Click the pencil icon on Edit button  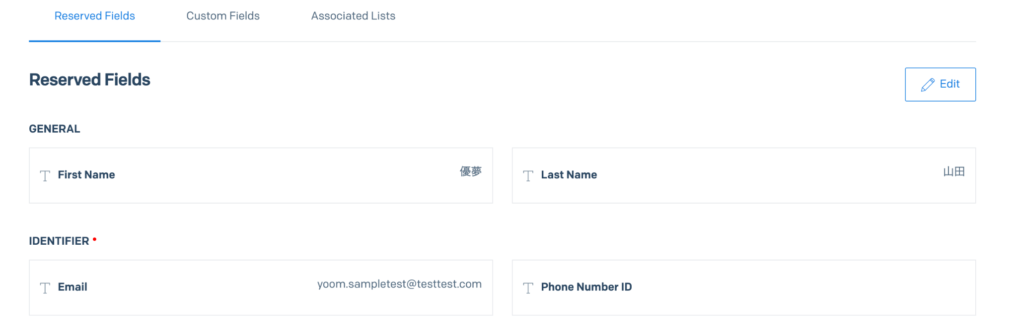coord(927,85)
